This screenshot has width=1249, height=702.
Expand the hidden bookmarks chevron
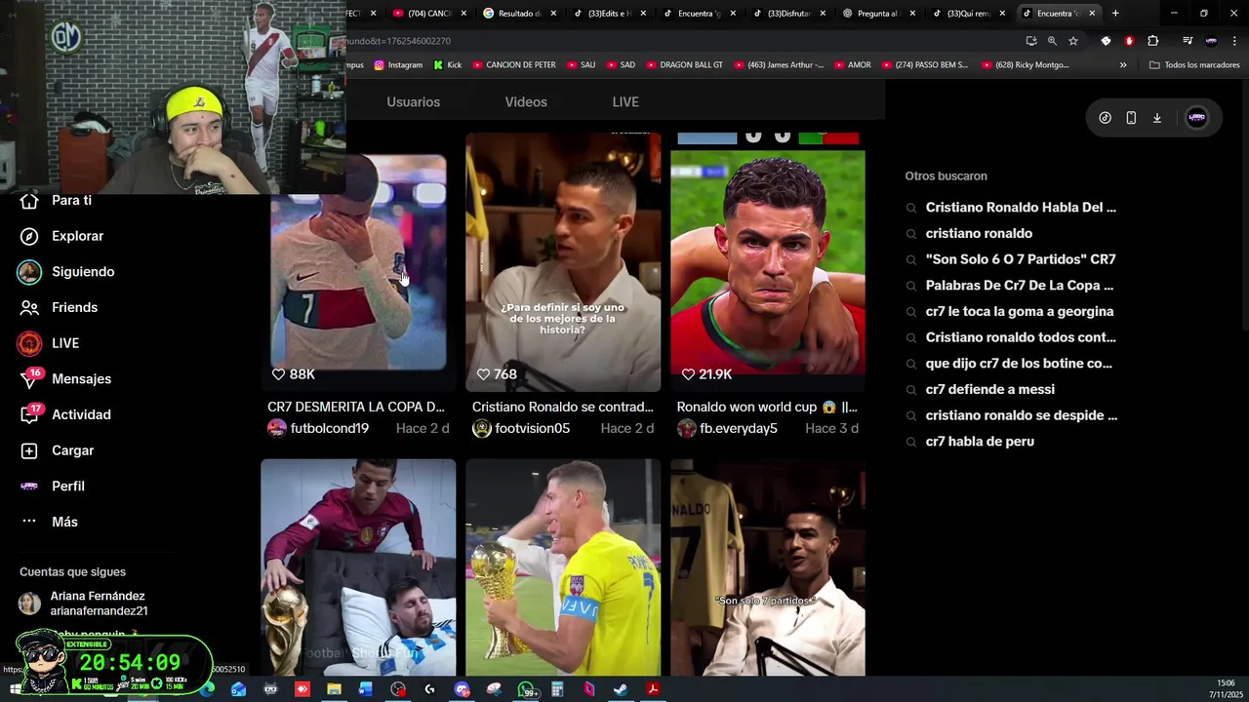tap(1123, 65)
